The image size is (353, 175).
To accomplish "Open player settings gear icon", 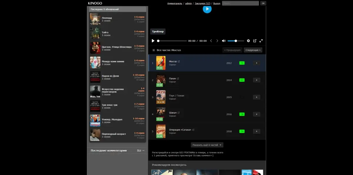I will pyautogui.click(x=248, y=41).
